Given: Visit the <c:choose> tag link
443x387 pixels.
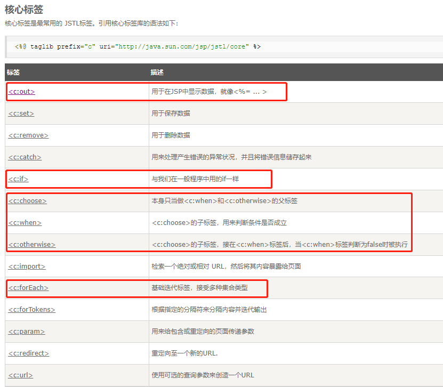Looking at the screenshot, I should [27, 201].
